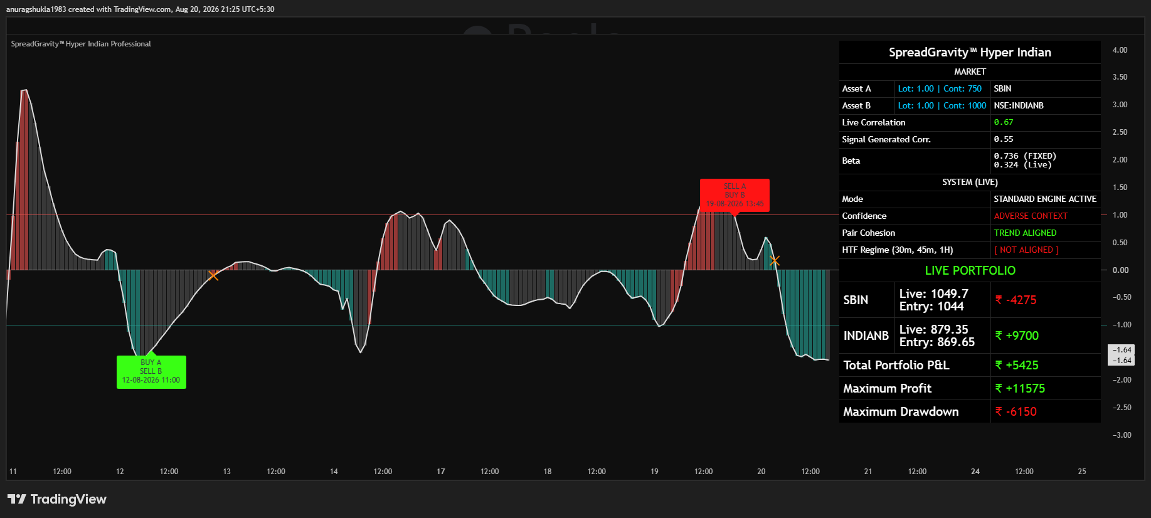Click the SpreadGravity™ Hyper Indian table heading
Screen dimensions: 1151x518
point(970,53)
